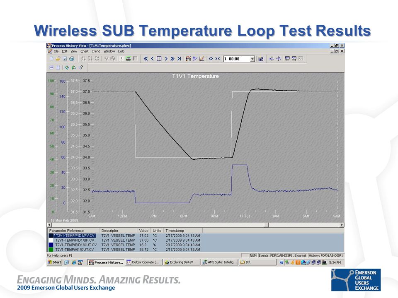Viewport: 398px width, 298px height.
Task: Click the dark swatch for PID1/PV.CV
Action: click(51, 236)
